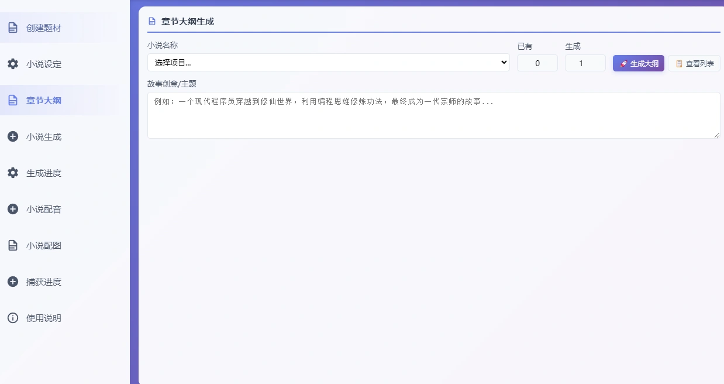Click the 小说设定 gear icon
724x384 pixels.
[13, 64]
